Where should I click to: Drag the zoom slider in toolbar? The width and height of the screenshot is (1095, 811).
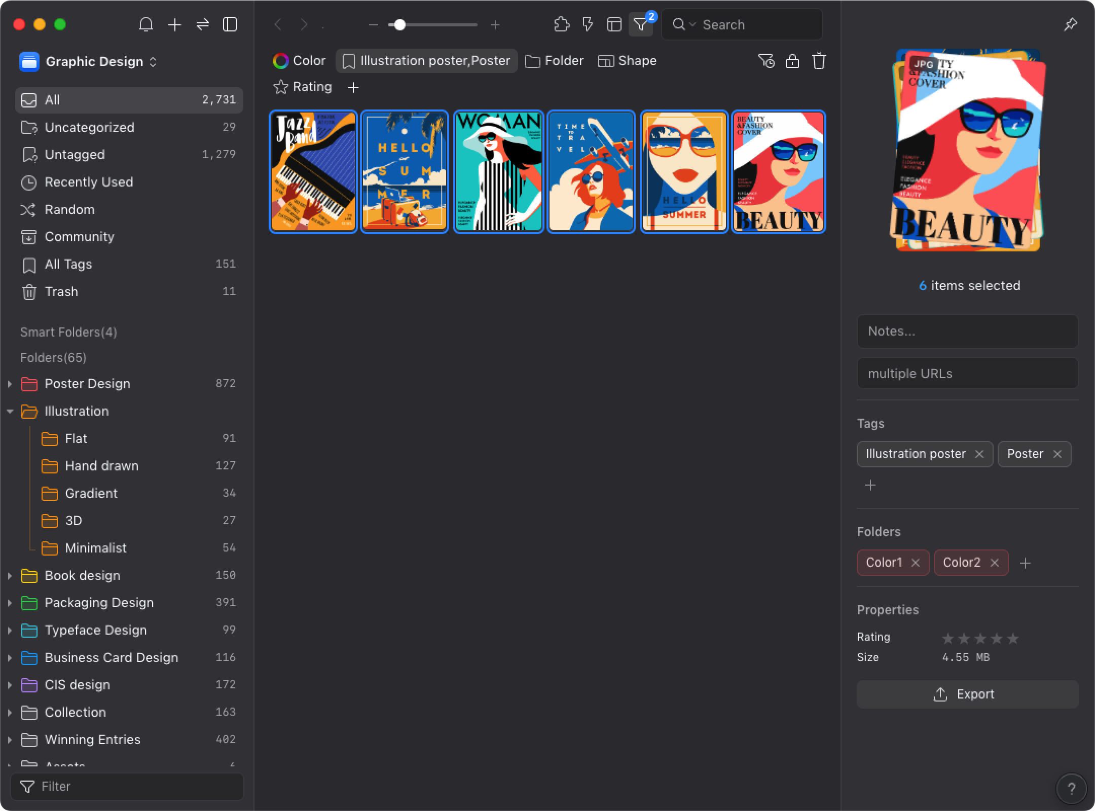coord(399,25)
